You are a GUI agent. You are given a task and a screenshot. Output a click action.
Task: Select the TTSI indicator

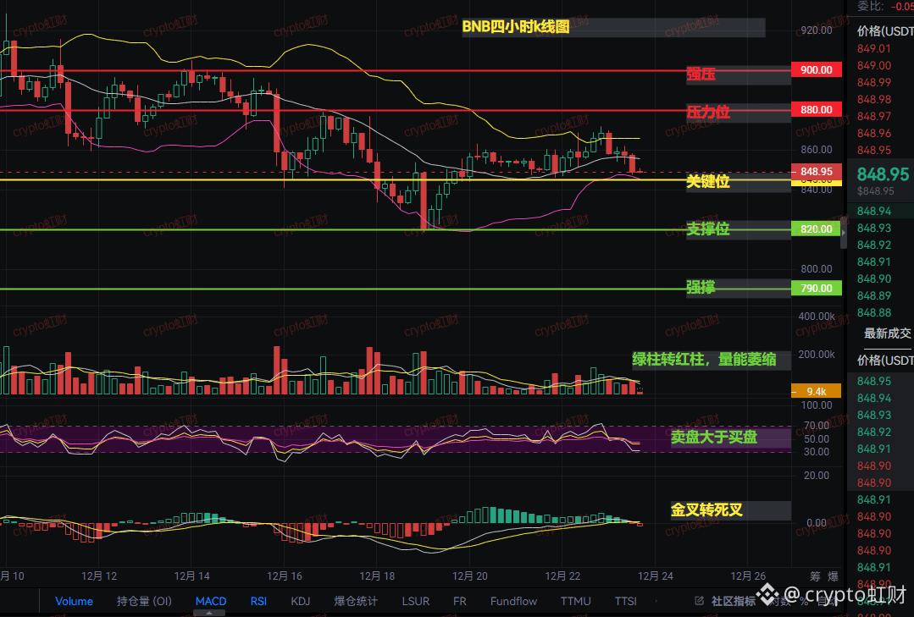pos(625,601)
